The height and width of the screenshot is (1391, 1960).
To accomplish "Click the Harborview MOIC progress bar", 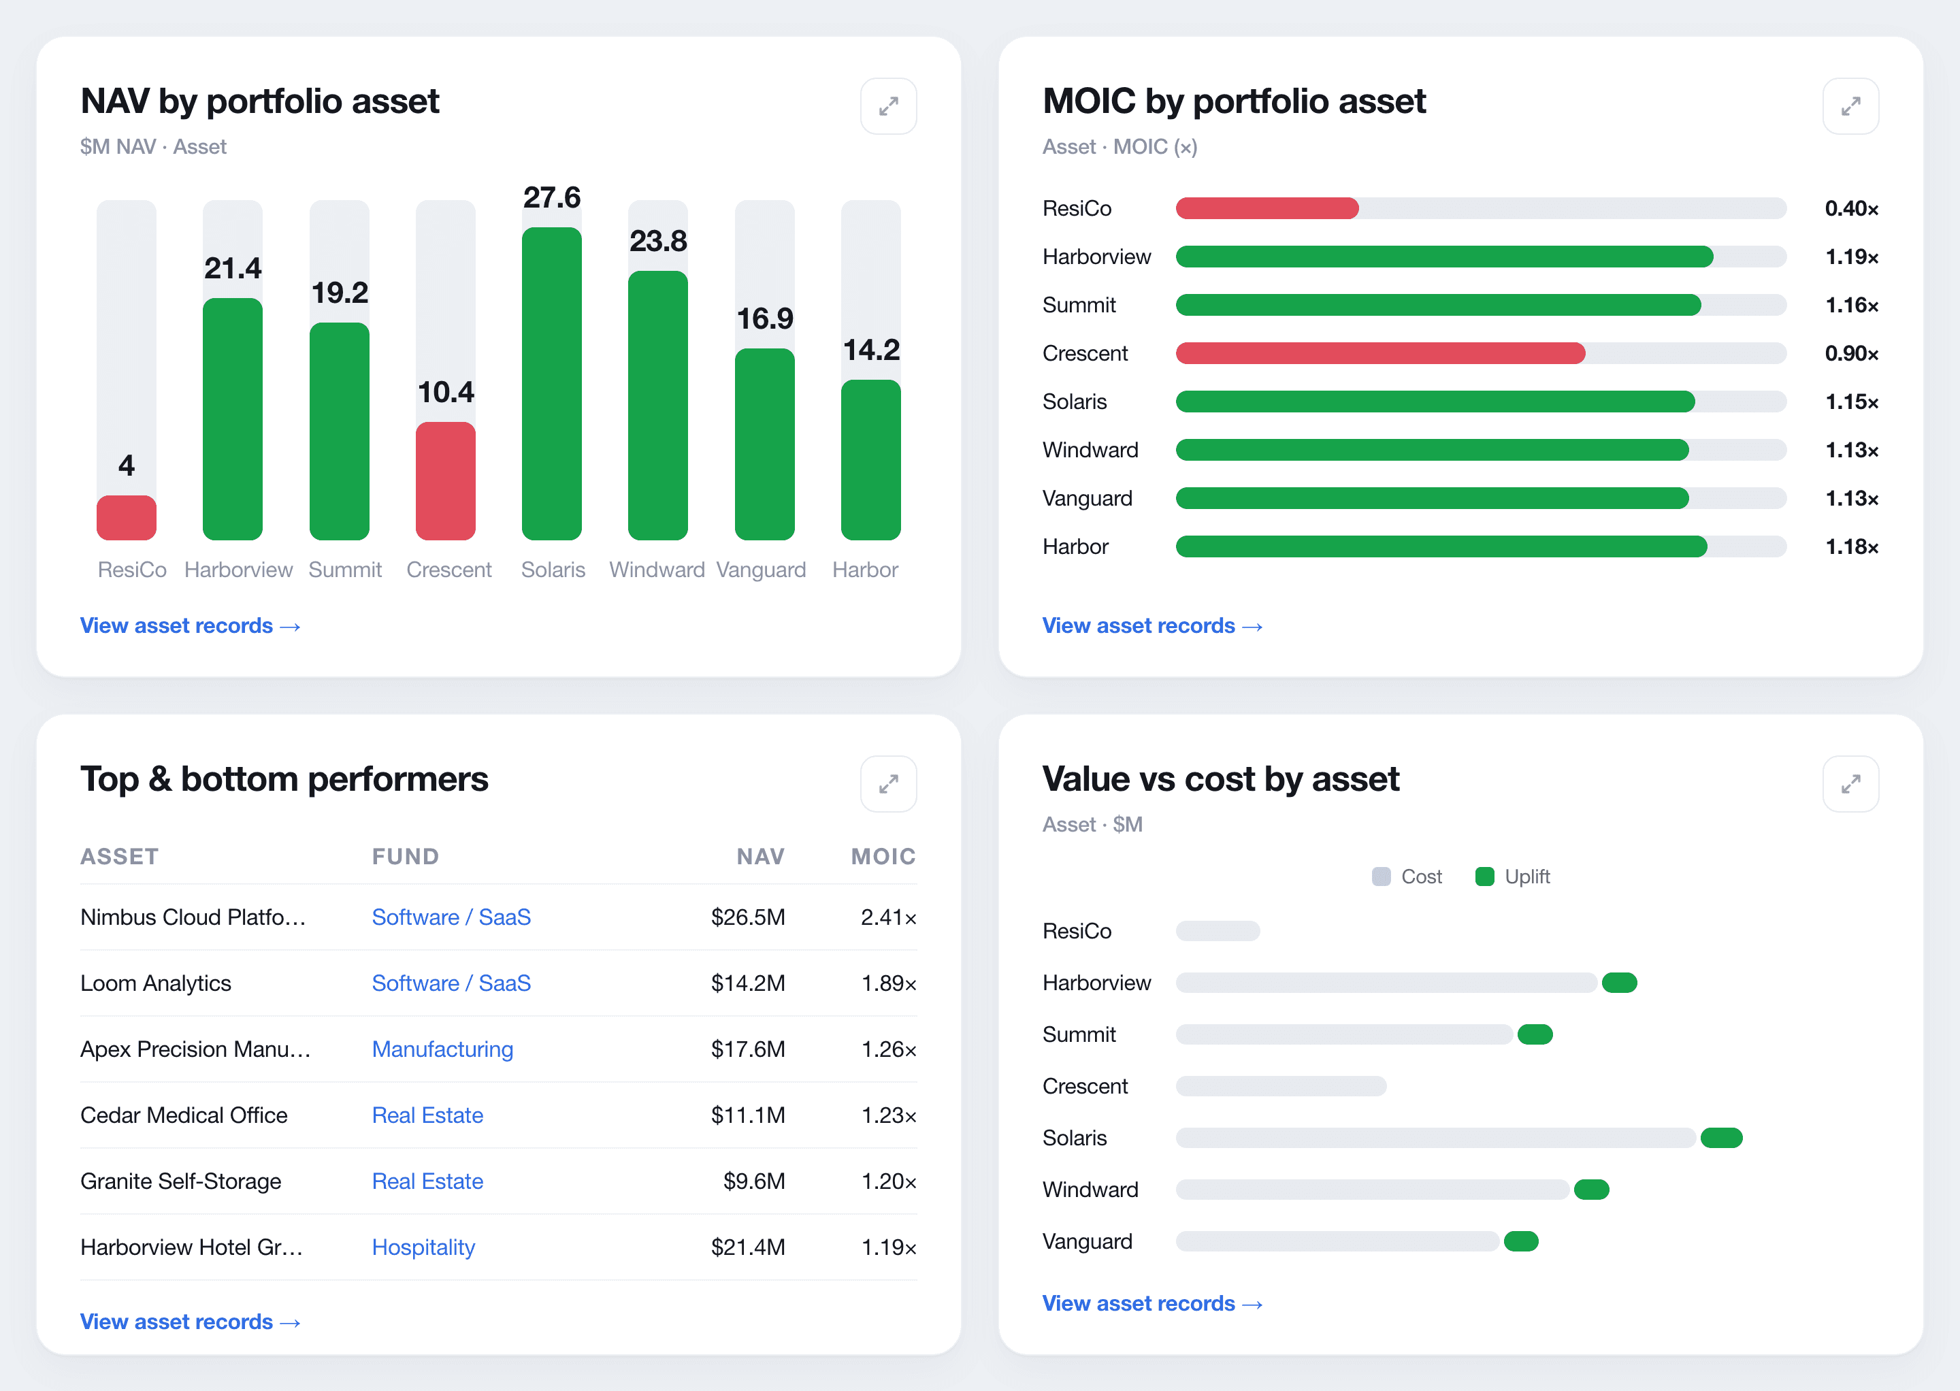I will [x=1481, y=257].
